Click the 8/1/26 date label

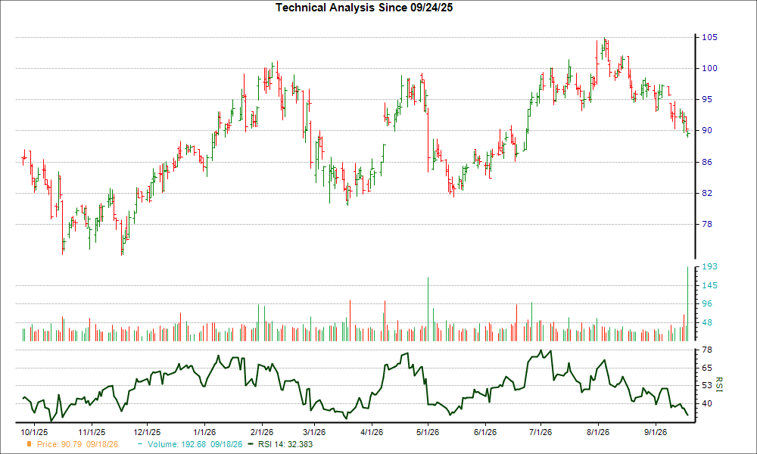tap(598, 432)
